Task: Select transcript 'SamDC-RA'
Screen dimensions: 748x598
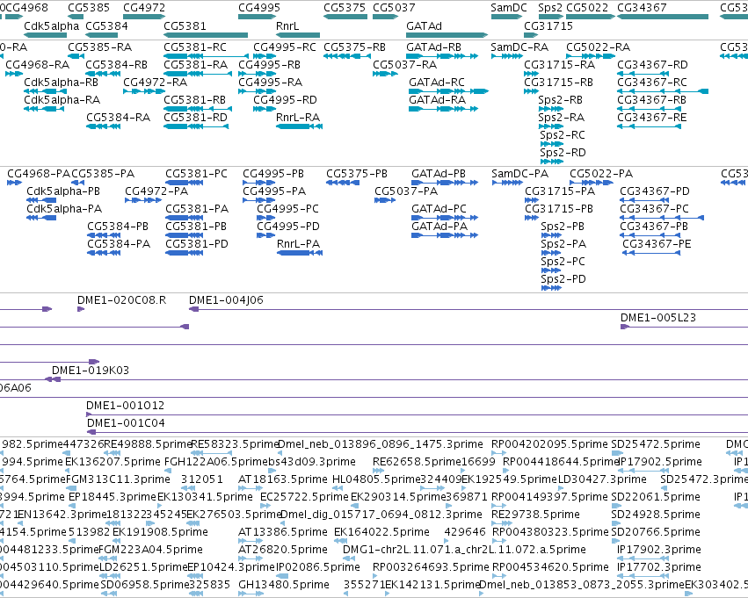Action: tap(519, 47)
